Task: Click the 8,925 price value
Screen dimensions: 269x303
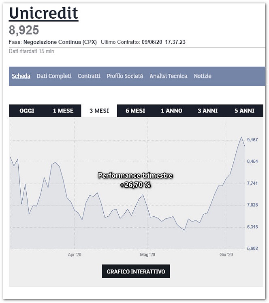Action: point(24,30)
